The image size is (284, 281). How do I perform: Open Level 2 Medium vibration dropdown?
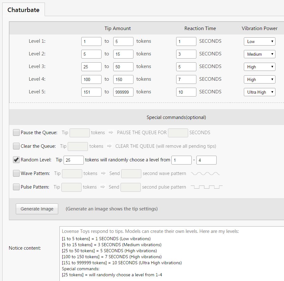coord(260,54)
